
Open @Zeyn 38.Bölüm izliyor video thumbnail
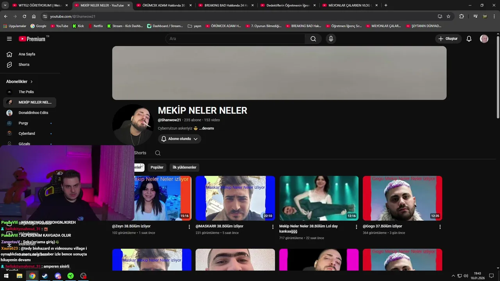[162, 198]
